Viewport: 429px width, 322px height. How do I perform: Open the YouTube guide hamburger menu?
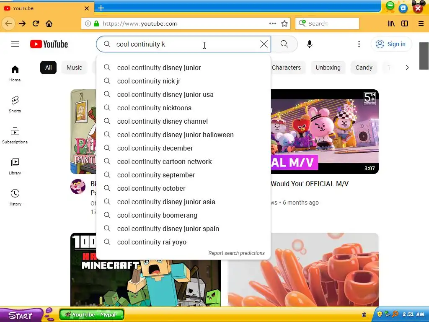click(15, 44)
